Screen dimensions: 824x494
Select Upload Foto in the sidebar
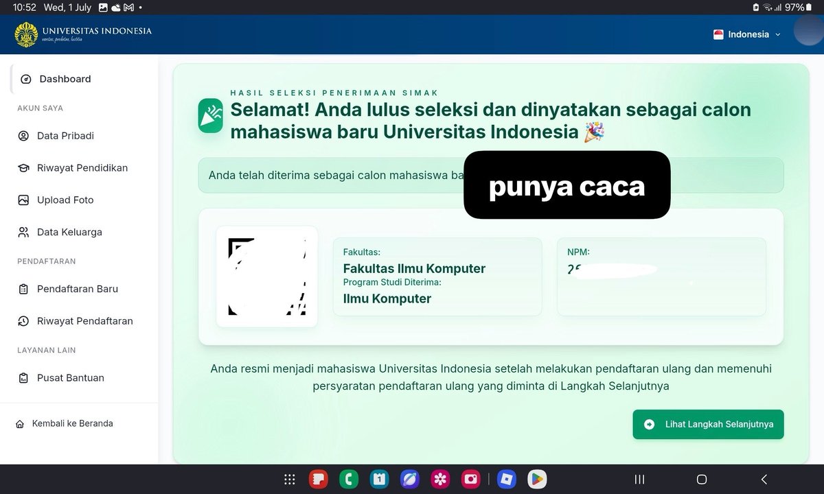click(56, 200)
